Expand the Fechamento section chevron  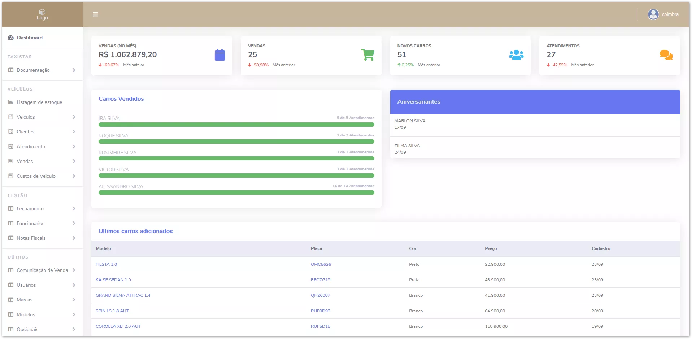click(74, 208)
